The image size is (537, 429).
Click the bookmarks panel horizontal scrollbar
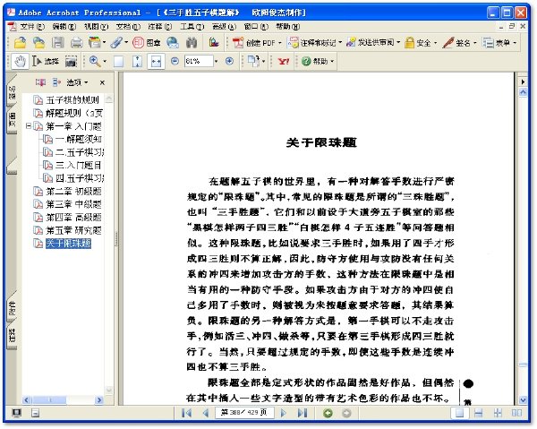(x=63, y=399)
